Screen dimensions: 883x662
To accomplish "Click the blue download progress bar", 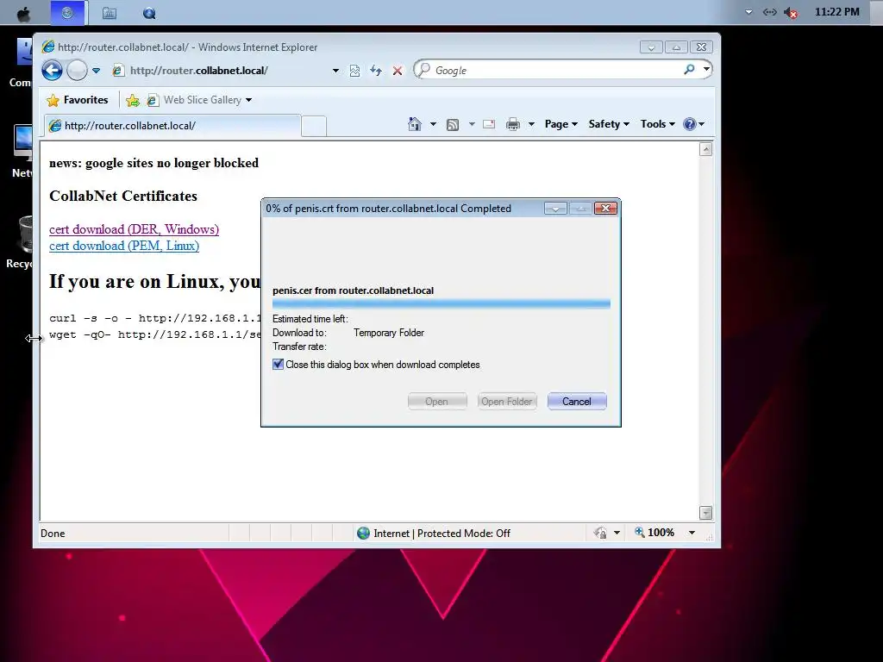I will (441, 304).
